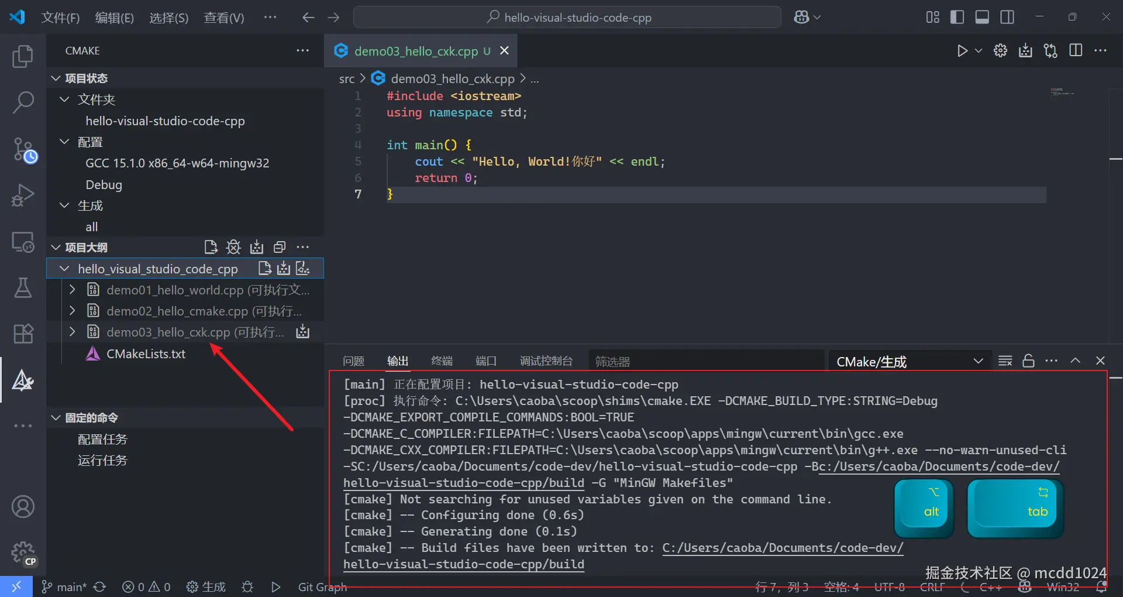Screen dimensions: 1123x597
Task: Click the debug bug icon in status bar
Action: coord(247,587)
